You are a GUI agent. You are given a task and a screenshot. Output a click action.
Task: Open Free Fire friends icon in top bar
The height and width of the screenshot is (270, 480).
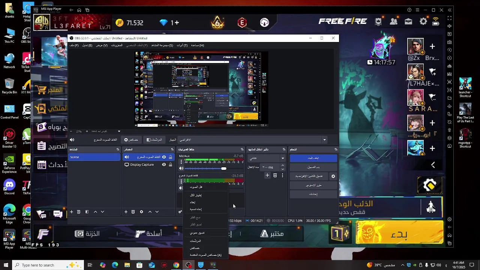(393, 22)
